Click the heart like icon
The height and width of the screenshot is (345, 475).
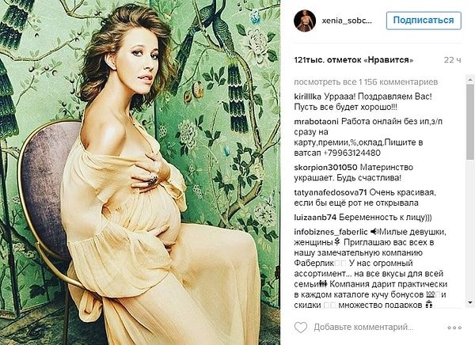tap(301, 328)
